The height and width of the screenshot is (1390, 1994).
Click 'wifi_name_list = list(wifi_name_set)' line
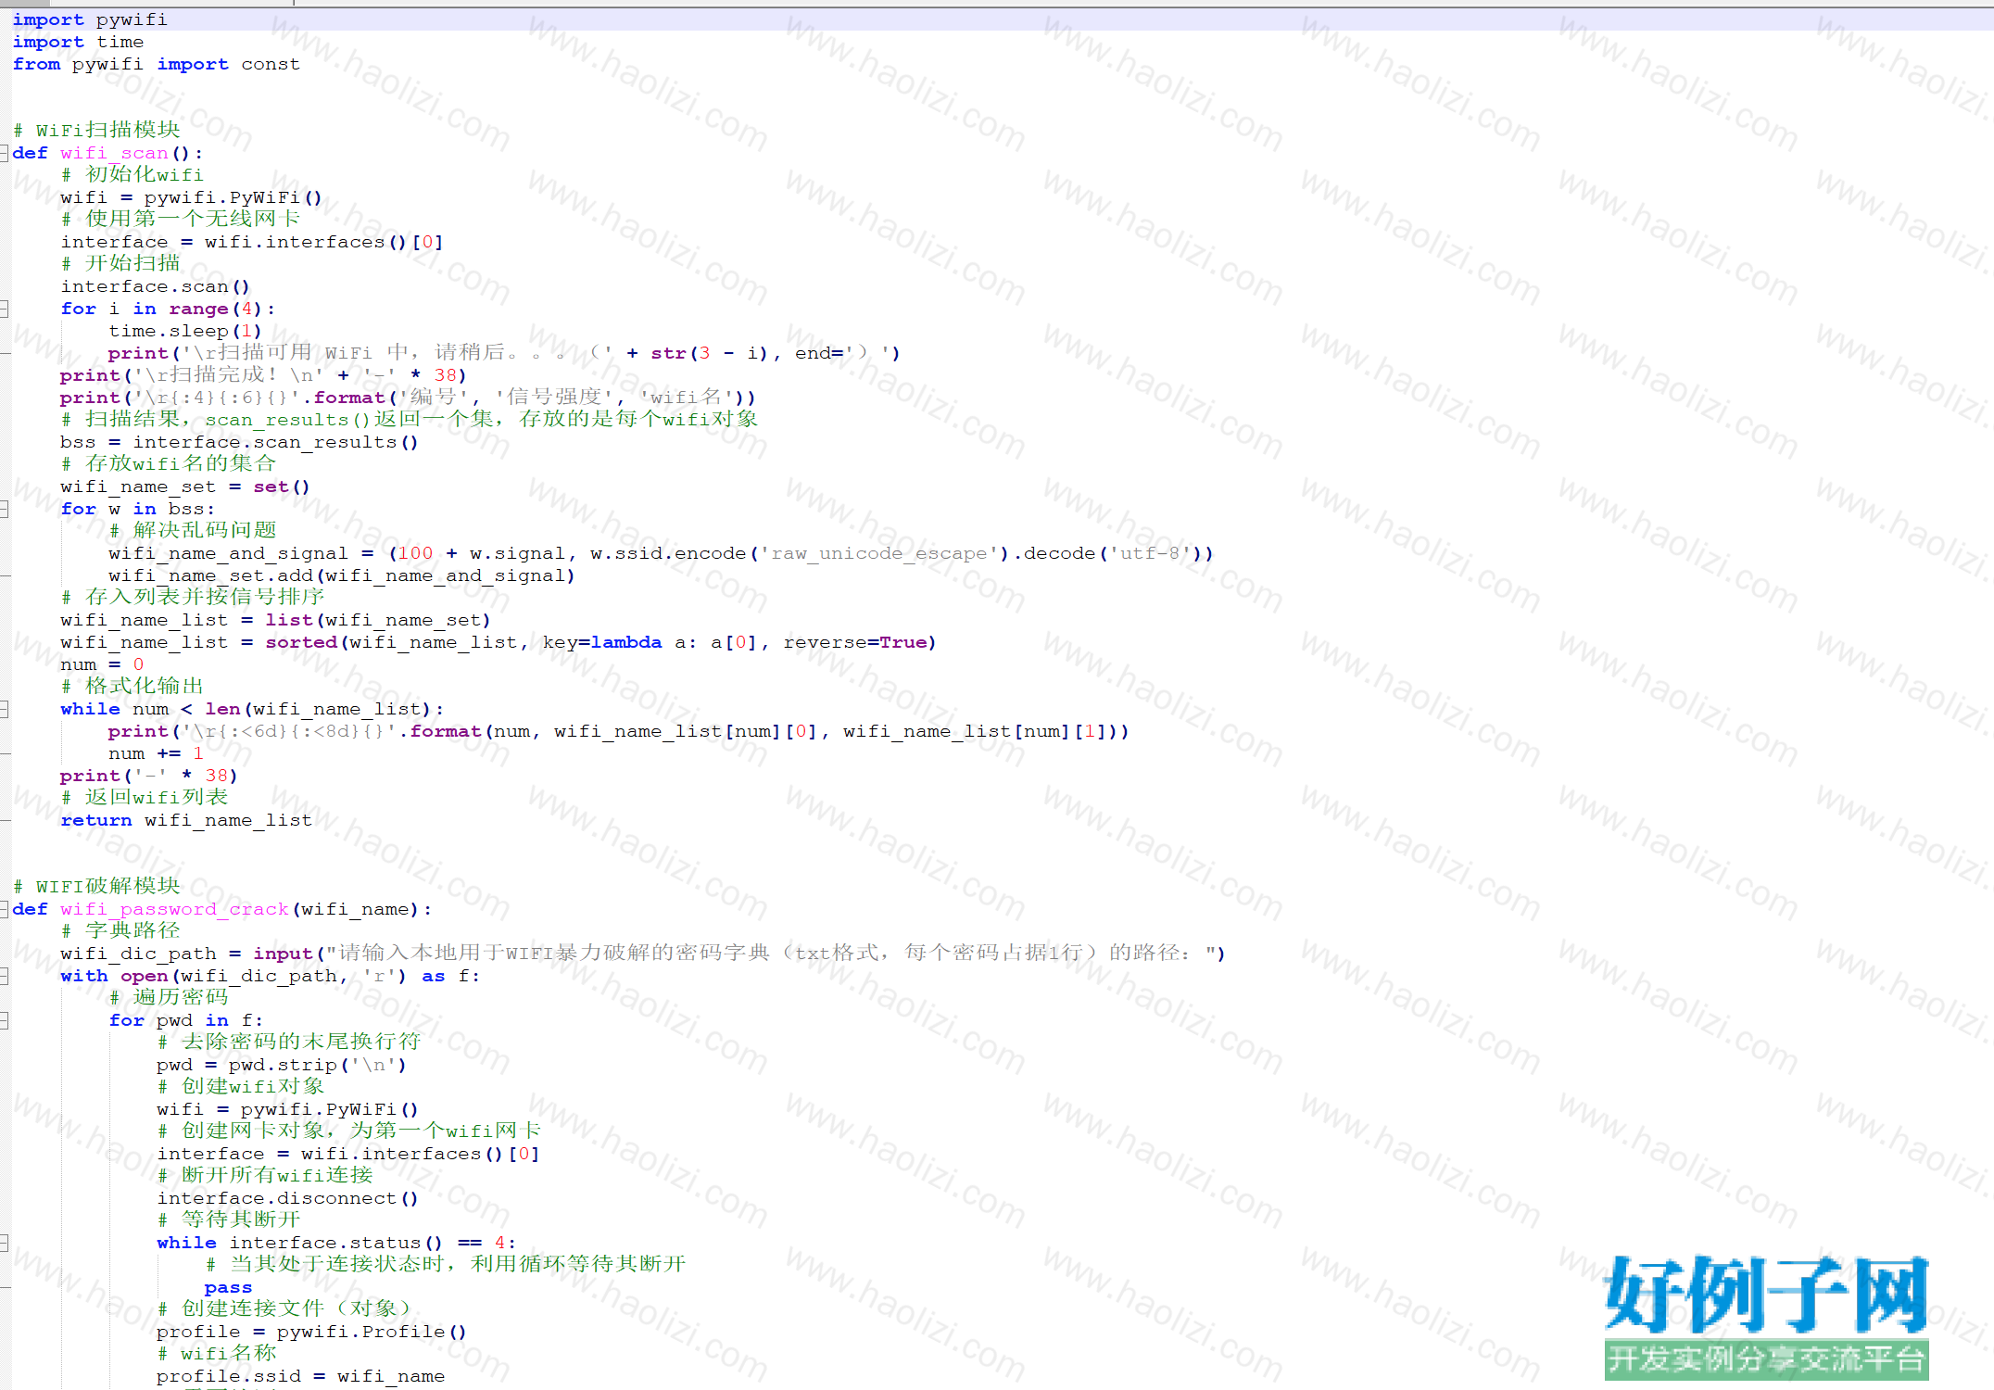pyautogui.click(x=276, y=620)
